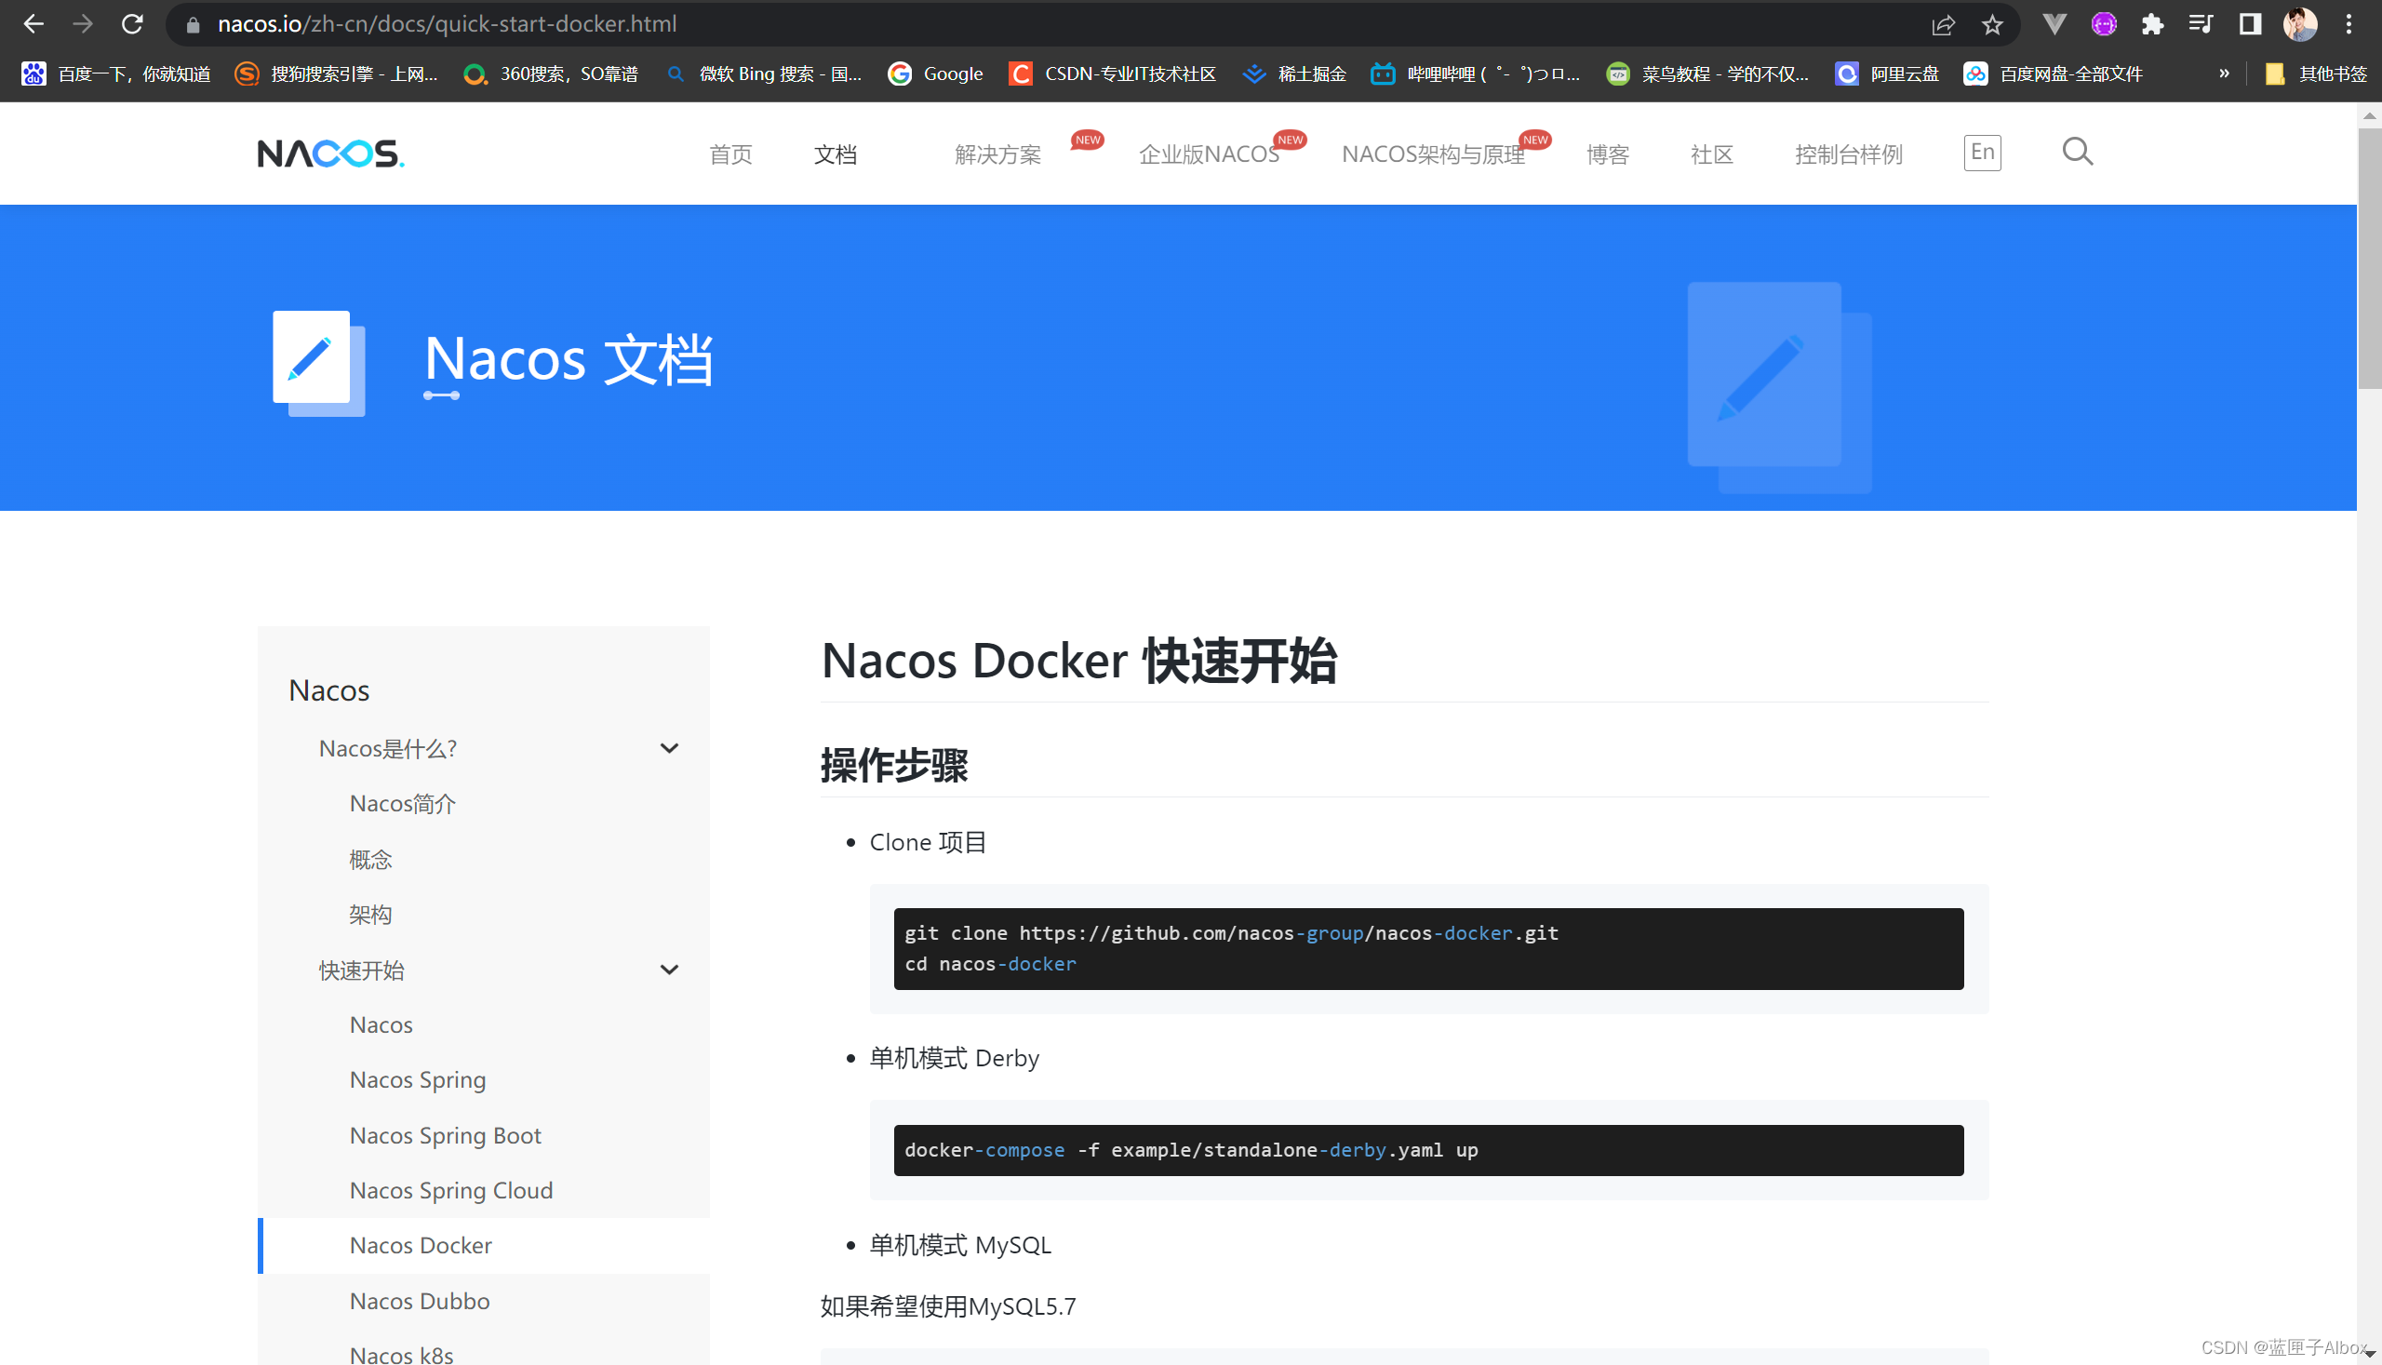Open the 首页 nav item
Viewport: 2382px width, 1365px height.
730,154
